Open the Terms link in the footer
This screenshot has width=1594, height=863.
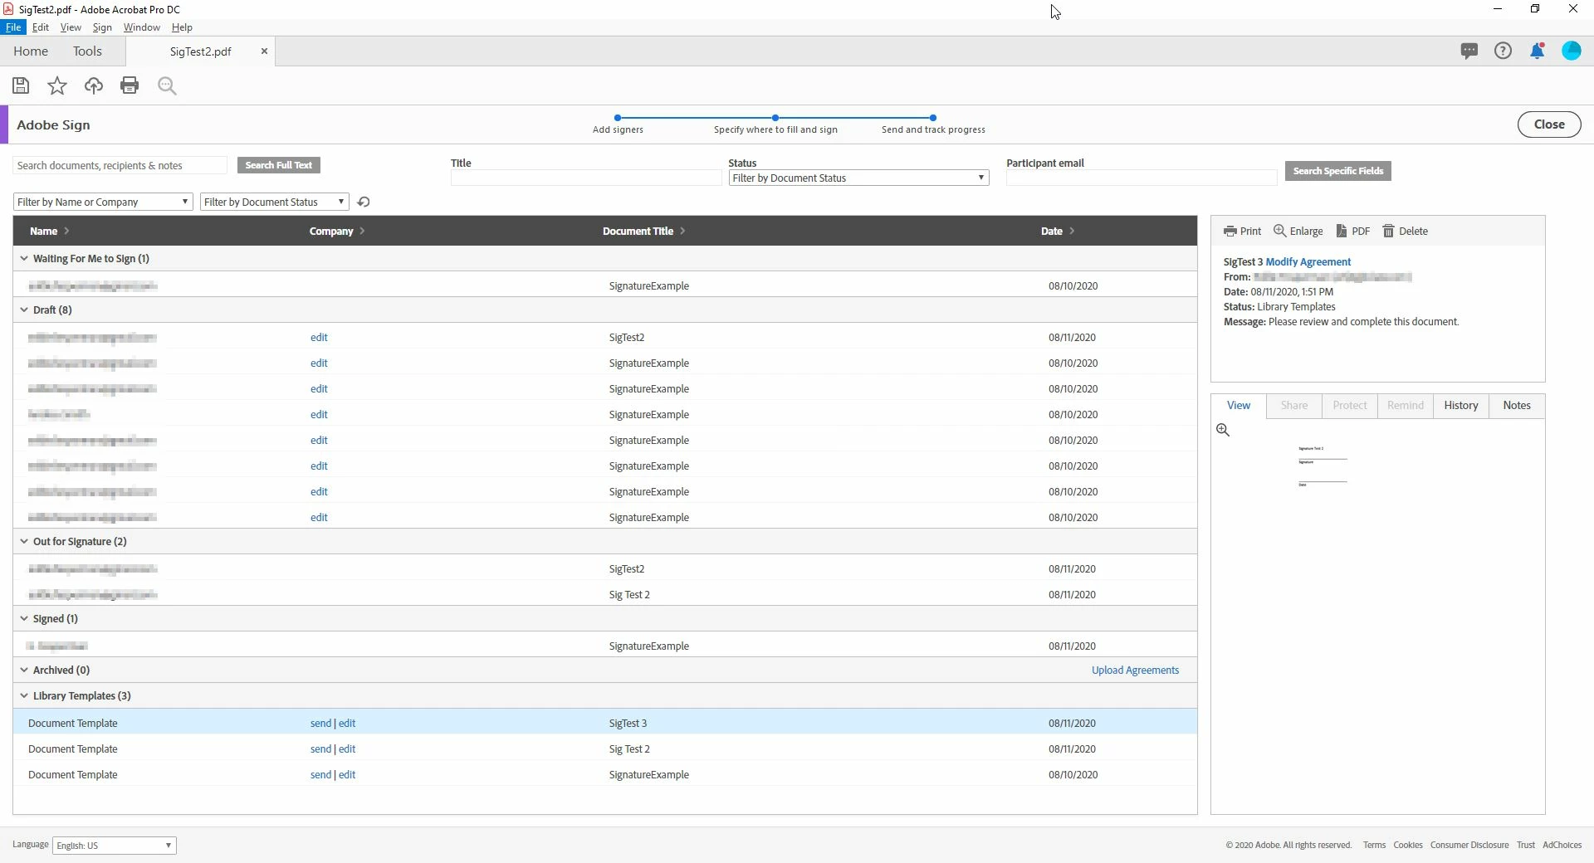tap(1374, 846)
